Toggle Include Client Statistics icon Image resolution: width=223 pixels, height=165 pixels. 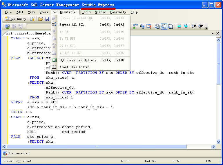click(x=142, y=26)
